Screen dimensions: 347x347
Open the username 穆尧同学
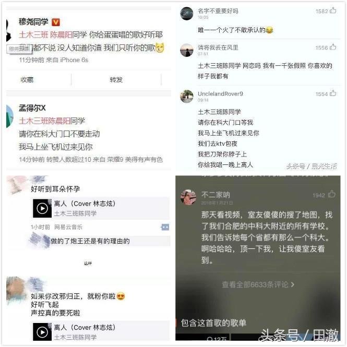[33, 22]
